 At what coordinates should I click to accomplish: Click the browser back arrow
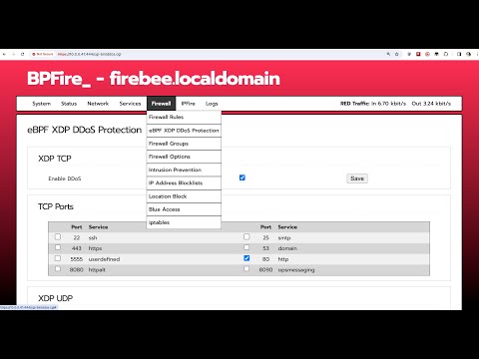(x=4, y=54)
